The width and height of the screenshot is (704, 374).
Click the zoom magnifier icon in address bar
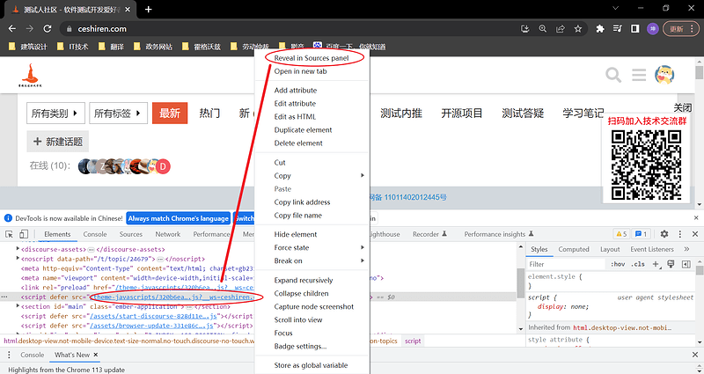pos(543,29)
